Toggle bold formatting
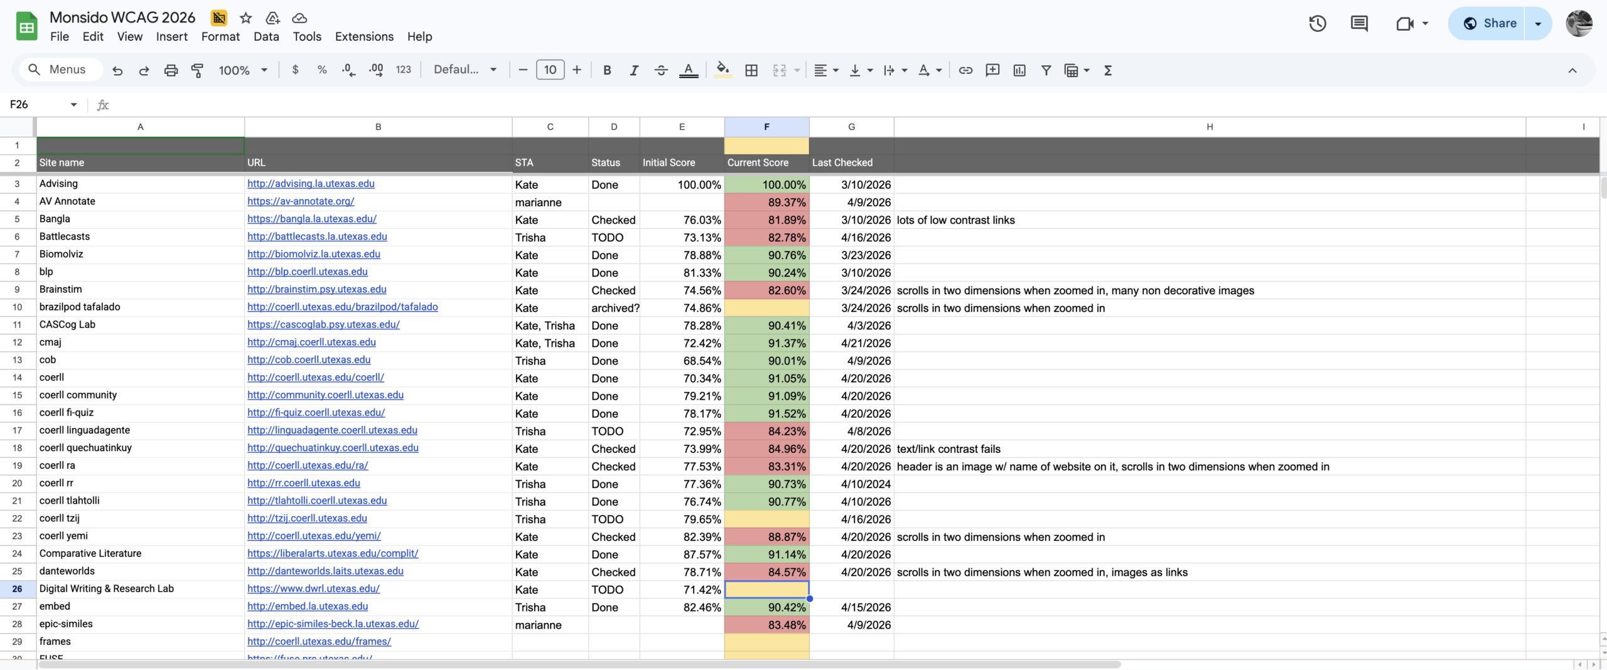Screen dimensions: 1607x670 point(607,70)
